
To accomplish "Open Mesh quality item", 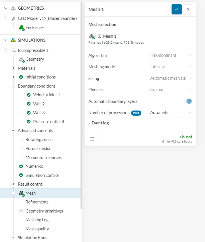I will (37, 229).
